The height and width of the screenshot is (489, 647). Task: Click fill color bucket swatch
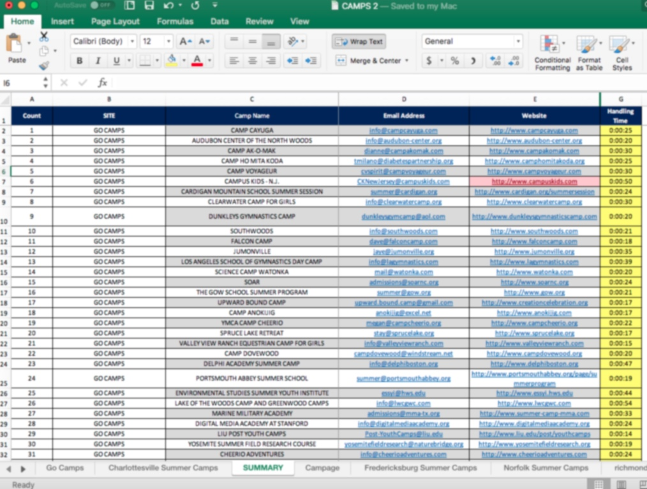(x=172, y=61)
